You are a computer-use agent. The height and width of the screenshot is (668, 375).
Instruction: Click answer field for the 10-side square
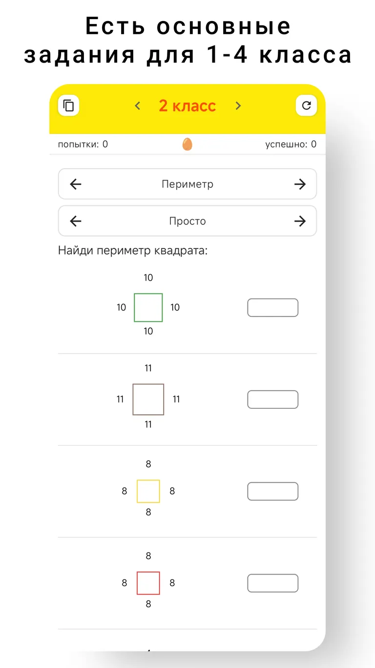[272, 308]
